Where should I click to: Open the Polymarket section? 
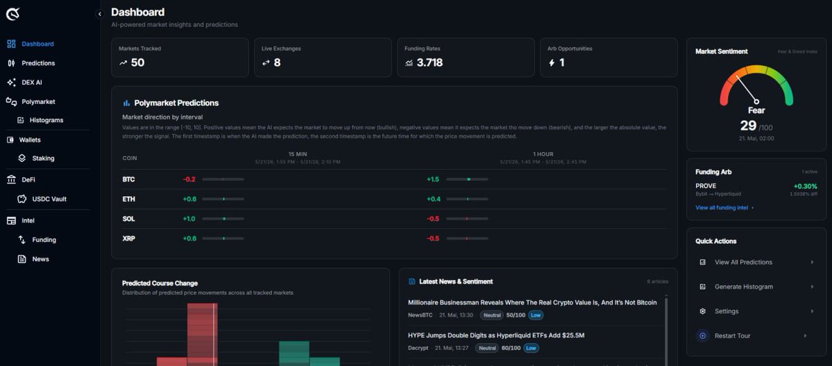coord(38,101)
